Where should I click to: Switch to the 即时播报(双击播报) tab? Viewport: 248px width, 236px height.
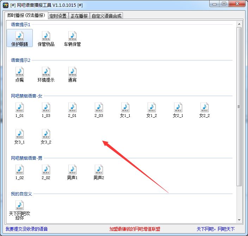point(26,16)
